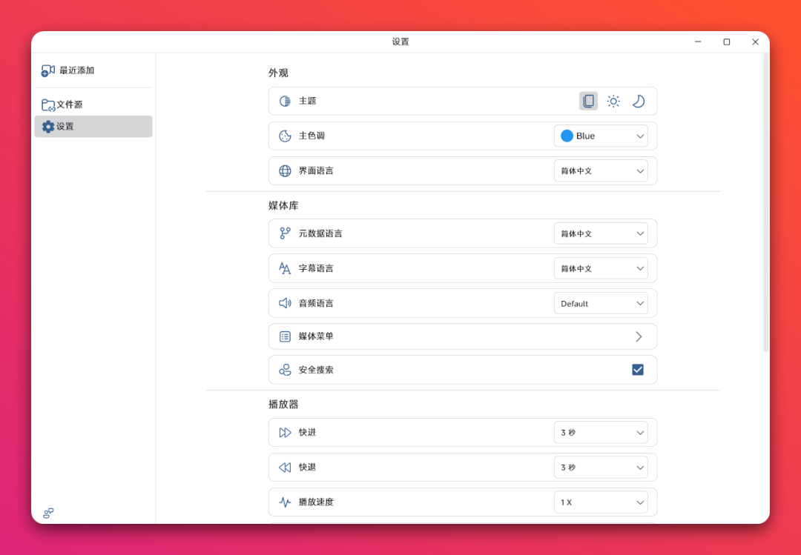Click the globe icon beside 界面语言
This screenshot has height=555, width=801.
point(285,171)
